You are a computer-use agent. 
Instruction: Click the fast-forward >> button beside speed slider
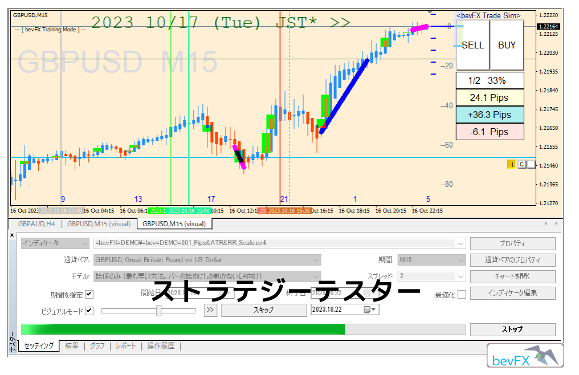pos(210,309)
